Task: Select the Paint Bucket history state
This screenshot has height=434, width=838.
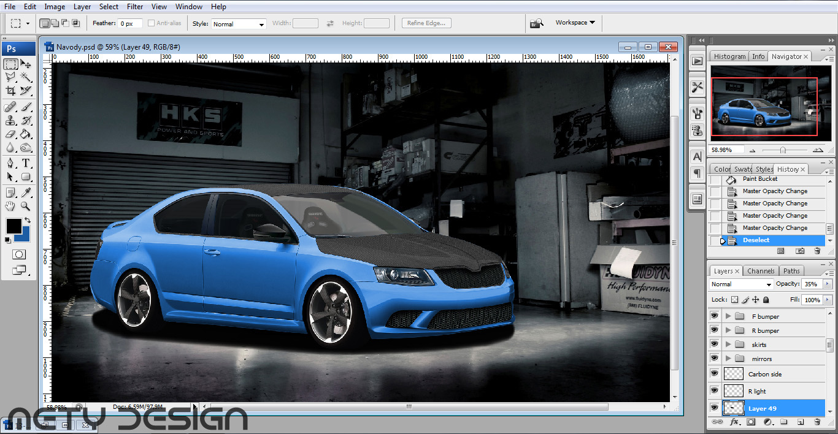Action: (x=768, y=179)
